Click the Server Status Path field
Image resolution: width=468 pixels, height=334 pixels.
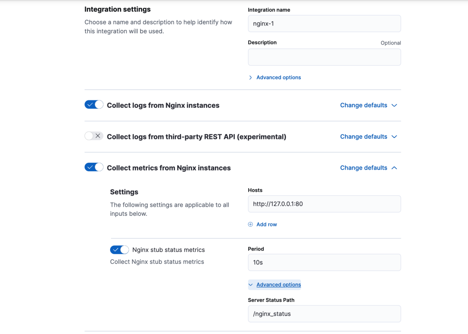[324, 314]
